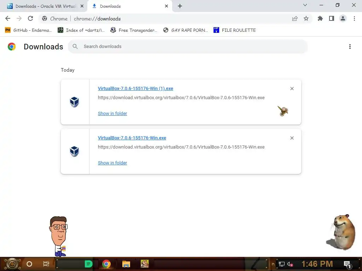Open Cortana circle on taskbar

click(29, 264)
